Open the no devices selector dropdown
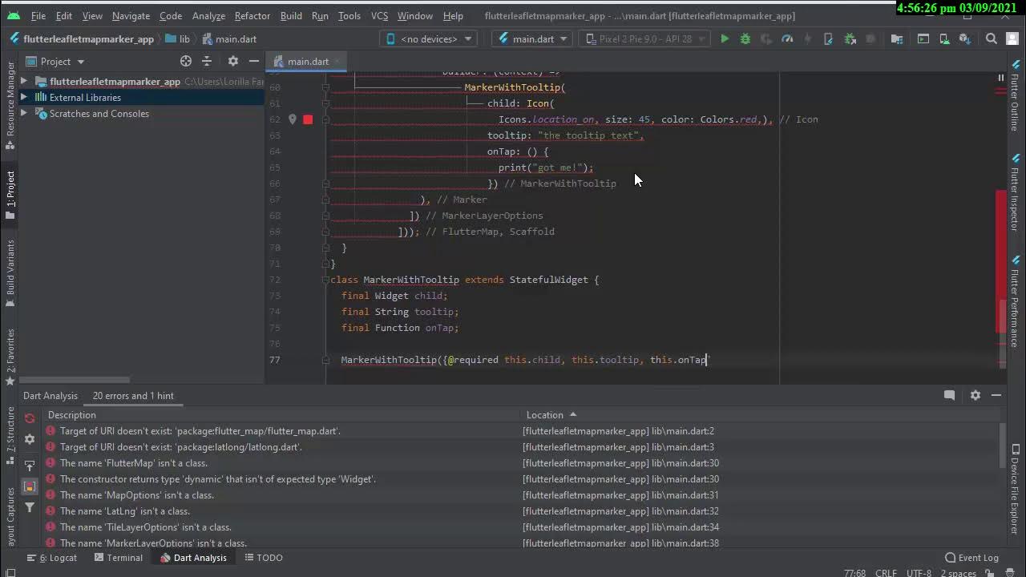Screen dimensions: 1026x577 click(x=429, y=38)
